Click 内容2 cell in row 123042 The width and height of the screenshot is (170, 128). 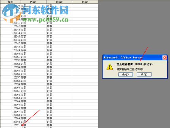pos(59,26)
